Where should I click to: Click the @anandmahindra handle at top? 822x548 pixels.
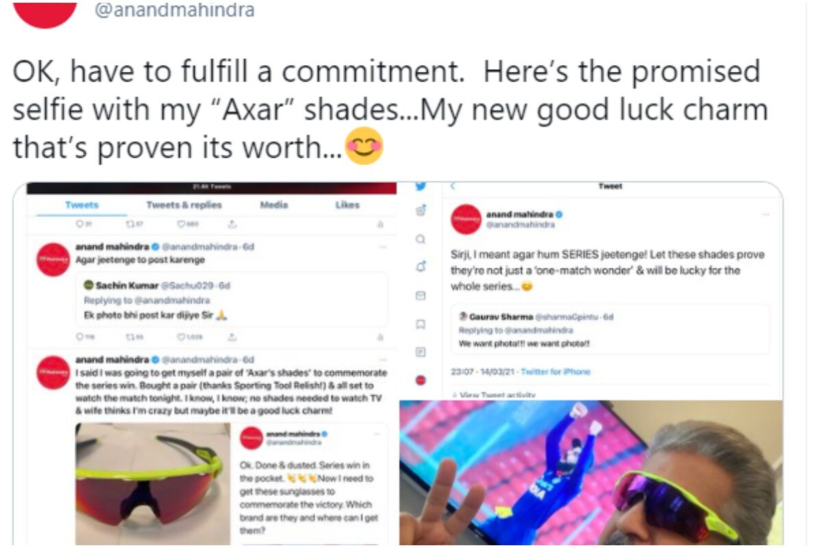click(174, 10)
